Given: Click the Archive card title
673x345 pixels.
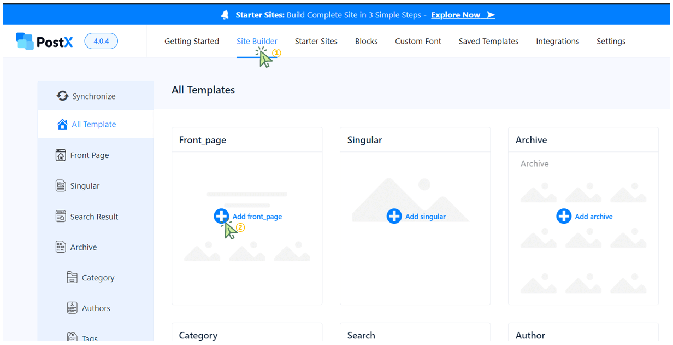Looking at the screenshot, I should coord(532,140).
